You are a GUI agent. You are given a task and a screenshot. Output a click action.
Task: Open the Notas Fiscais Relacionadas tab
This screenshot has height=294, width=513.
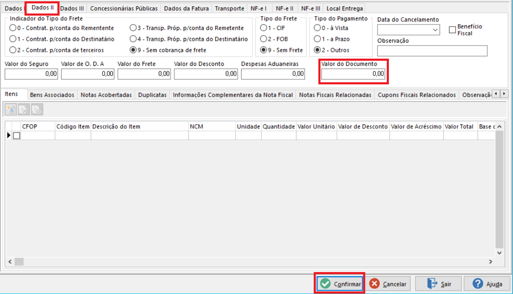pyautogui.click(x=335, y=95)
